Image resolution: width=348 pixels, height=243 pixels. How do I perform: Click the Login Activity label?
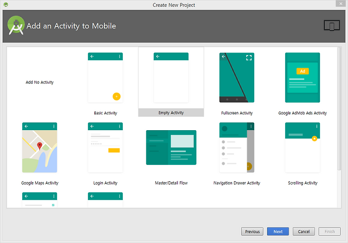(x=105, y=183)
